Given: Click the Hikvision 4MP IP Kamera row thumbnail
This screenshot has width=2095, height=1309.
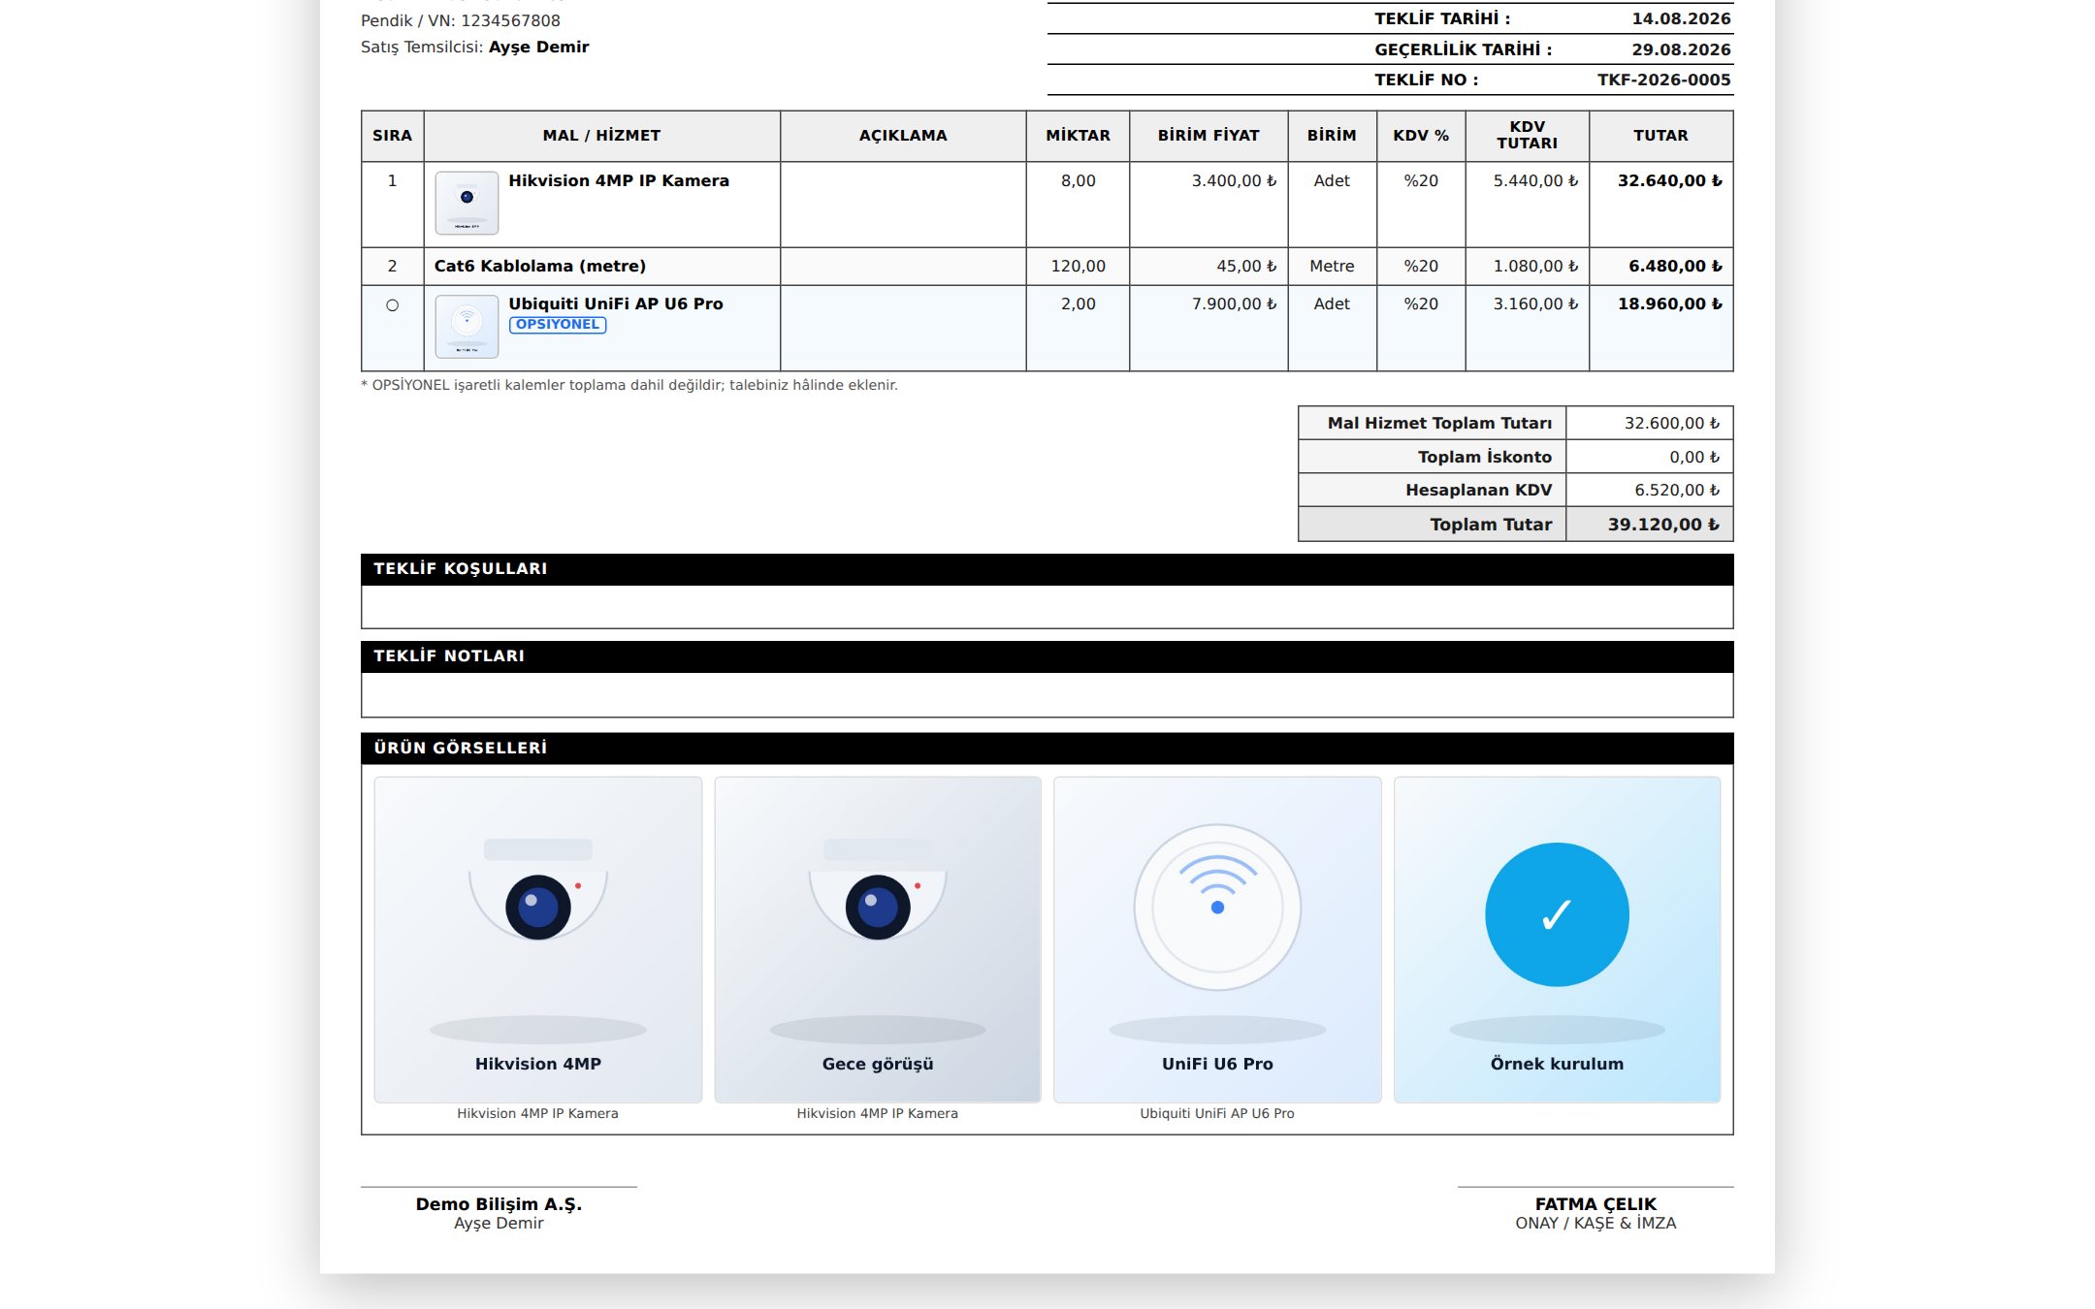Looking at the screenshot, I should tap(467, 203).
